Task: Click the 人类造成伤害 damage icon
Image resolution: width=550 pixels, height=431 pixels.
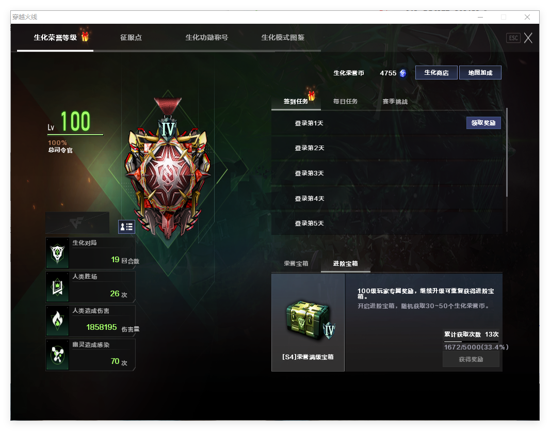Action: [x=57, y=321]
